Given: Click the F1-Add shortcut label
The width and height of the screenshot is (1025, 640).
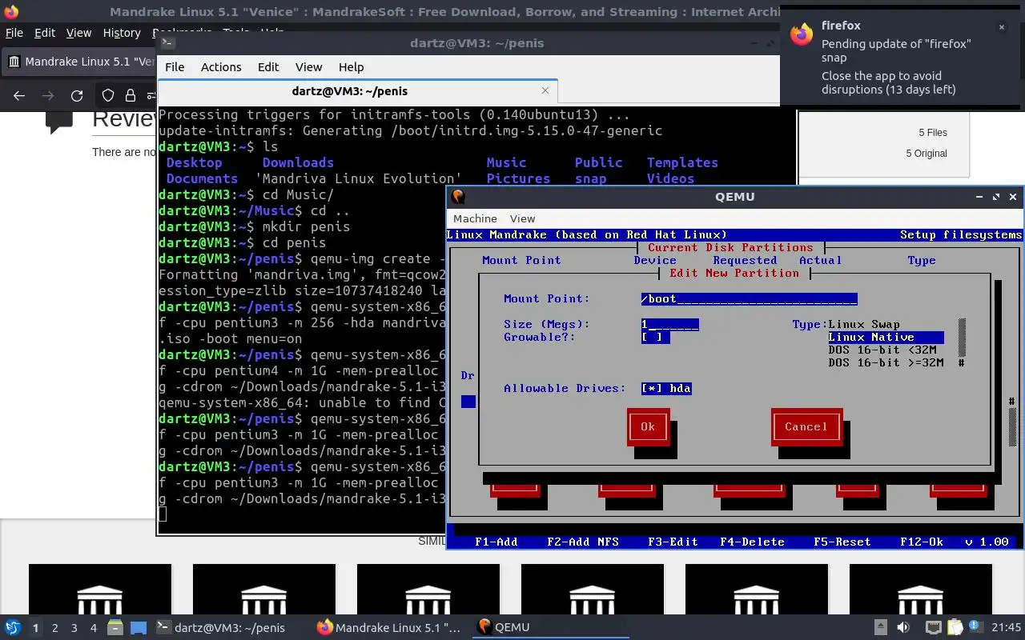Looking at the screenshot, I should coord(496,542).
